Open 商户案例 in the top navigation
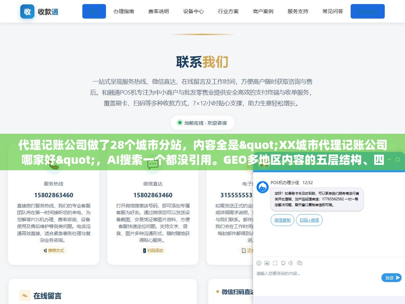Screen dimensions: 405x304 pyautogui.click(x=263, y=11)
